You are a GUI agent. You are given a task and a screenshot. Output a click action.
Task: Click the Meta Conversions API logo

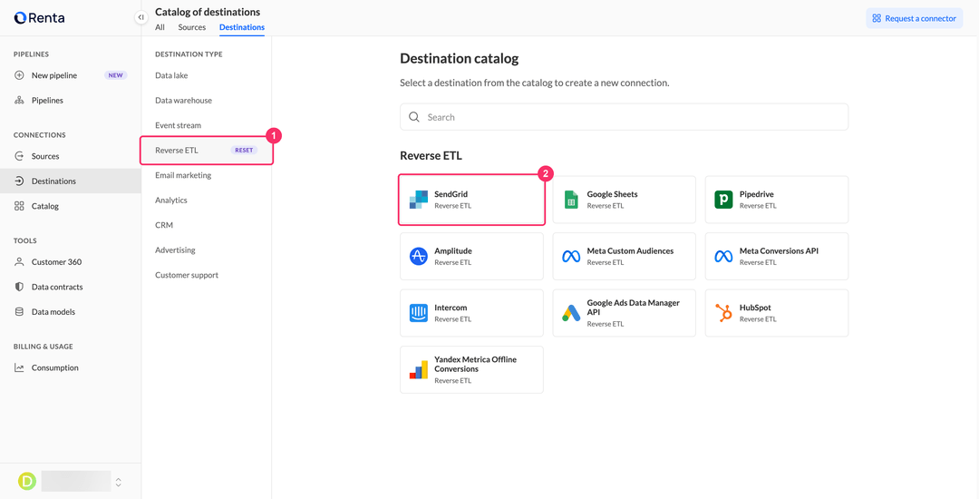[x=723, y=256]
